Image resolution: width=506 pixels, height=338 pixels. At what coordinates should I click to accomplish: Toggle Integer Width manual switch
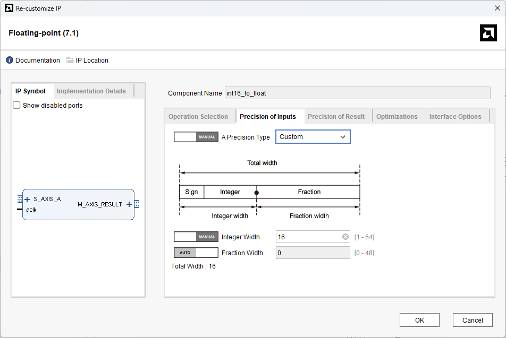pos(196,237)
